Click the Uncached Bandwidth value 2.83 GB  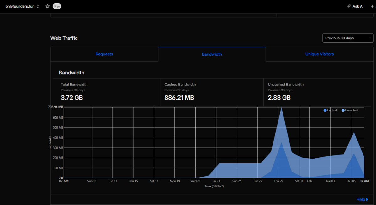tap(279, 98)
